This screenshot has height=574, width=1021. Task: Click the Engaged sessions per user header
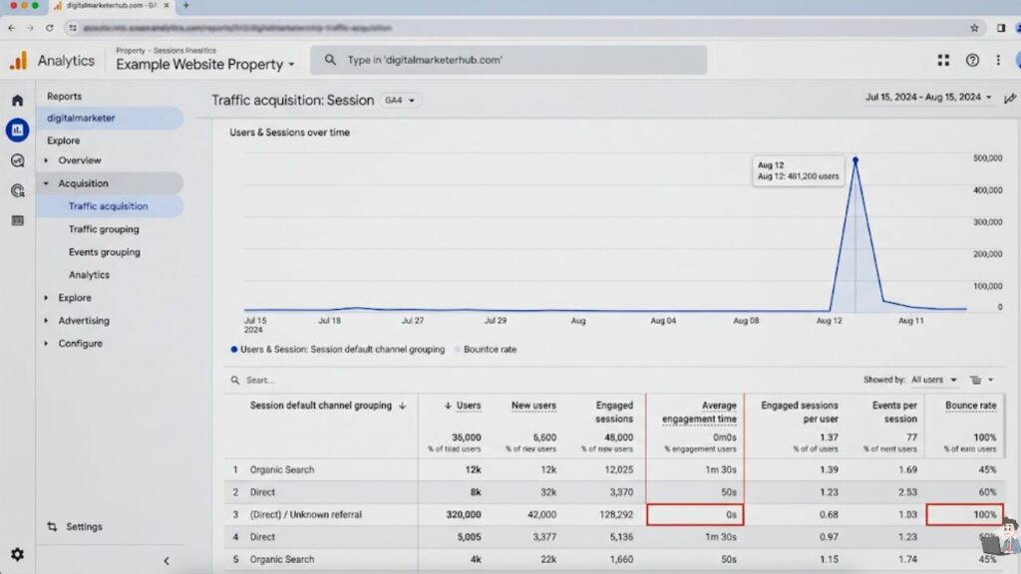(x=799, y=412)
